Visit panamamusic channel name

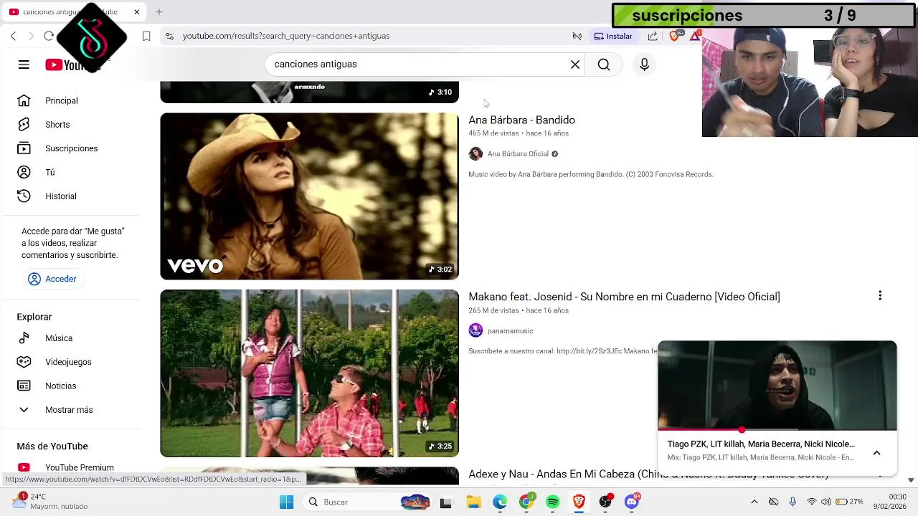coord(510,331)
